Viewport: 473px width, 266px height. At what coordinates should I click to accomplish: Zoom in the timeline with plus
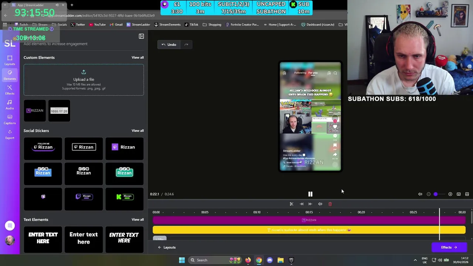pos(450,194)
